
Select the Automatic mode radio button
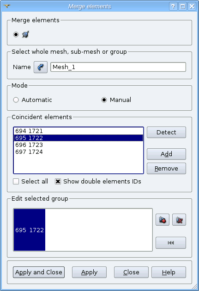pyautogui.click(x=16, y=100)
